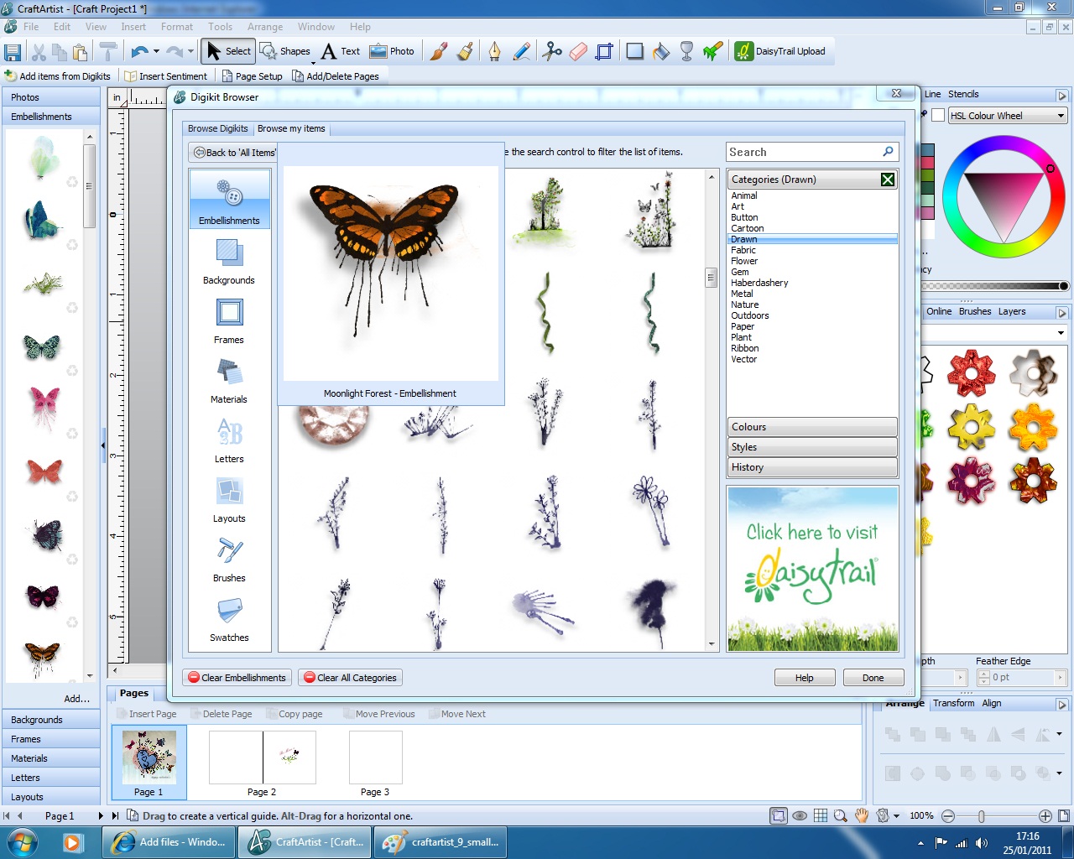Expand the Colours section in Digikit Browser
Image resolution: width=1074 pixels, height=859 pixels.
(x=811, y=427)
